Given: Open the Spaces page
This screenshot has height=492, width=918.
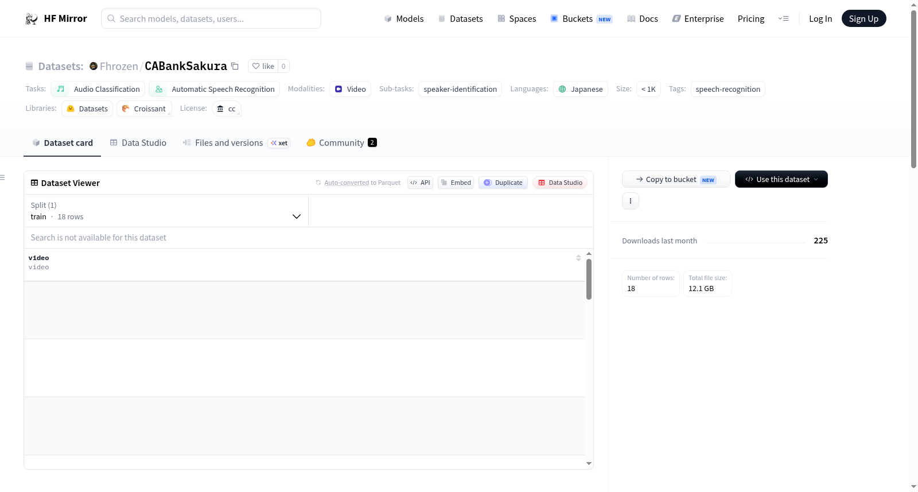Looking at the screenshot, I should click(x=516, y=18).
